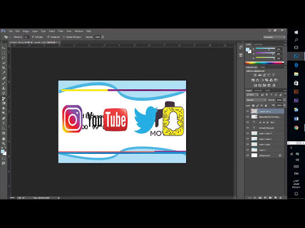Open the Window menu
The width and height of the screenshot is (305, 228).
79,31
